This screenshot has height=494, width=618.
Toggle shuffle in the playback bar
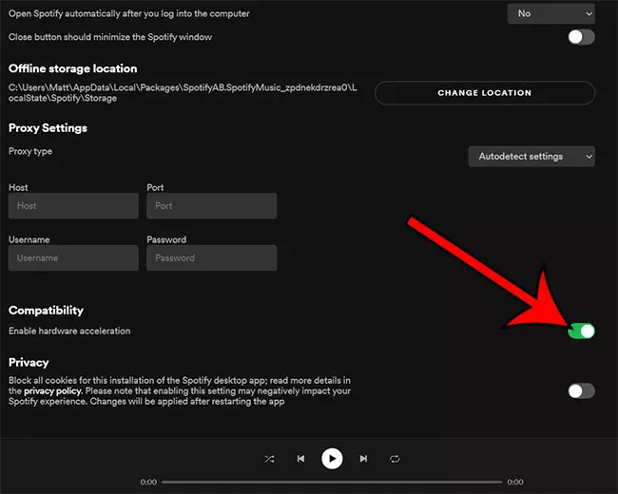(x=269, y=459)
